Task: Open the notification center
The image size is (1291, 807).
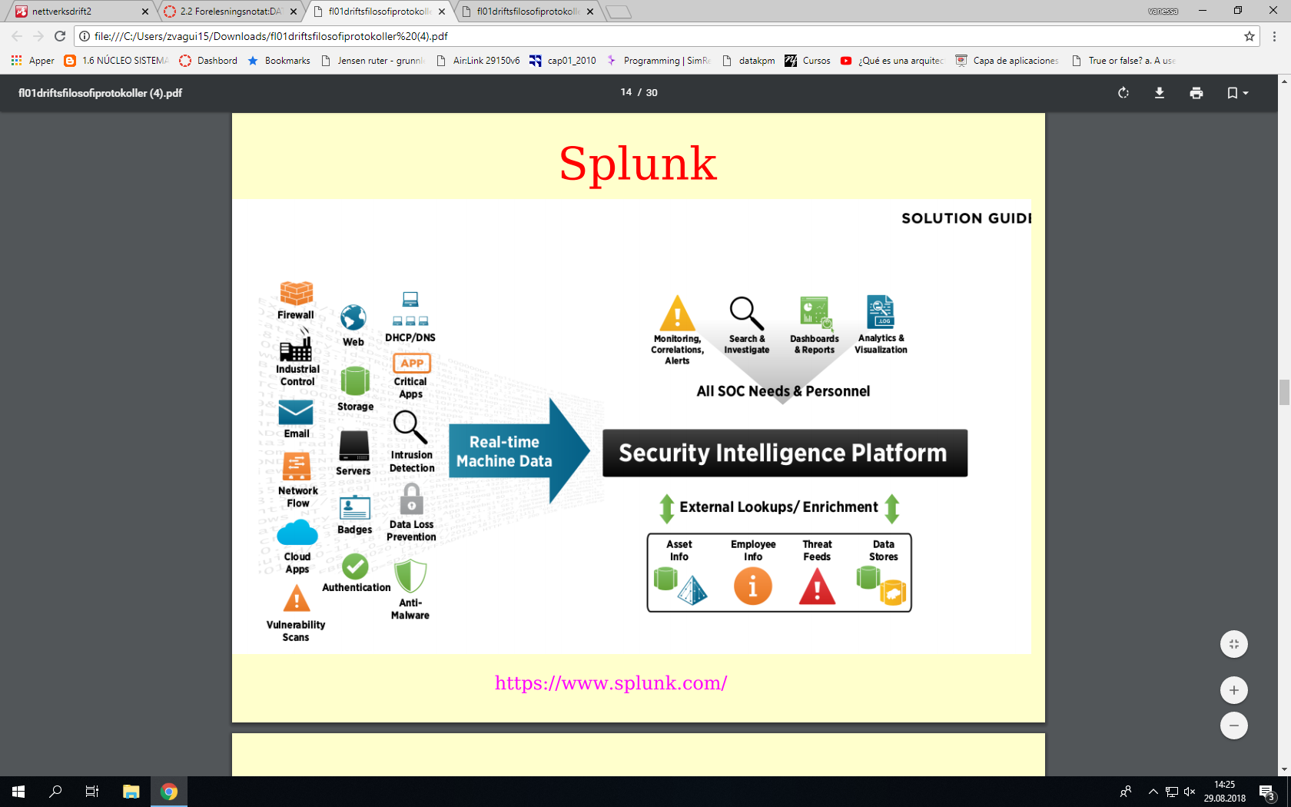Action: pos(1267,792)
